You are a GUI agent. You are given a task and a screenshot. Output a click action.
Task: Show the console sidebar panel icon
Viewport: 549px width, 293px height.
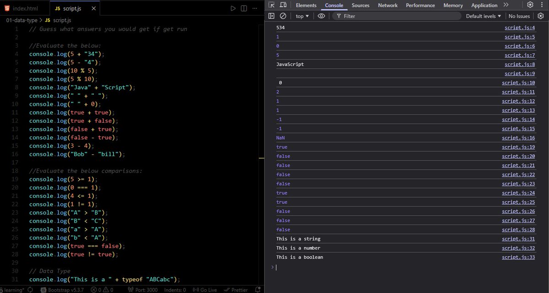click(271, 16)
